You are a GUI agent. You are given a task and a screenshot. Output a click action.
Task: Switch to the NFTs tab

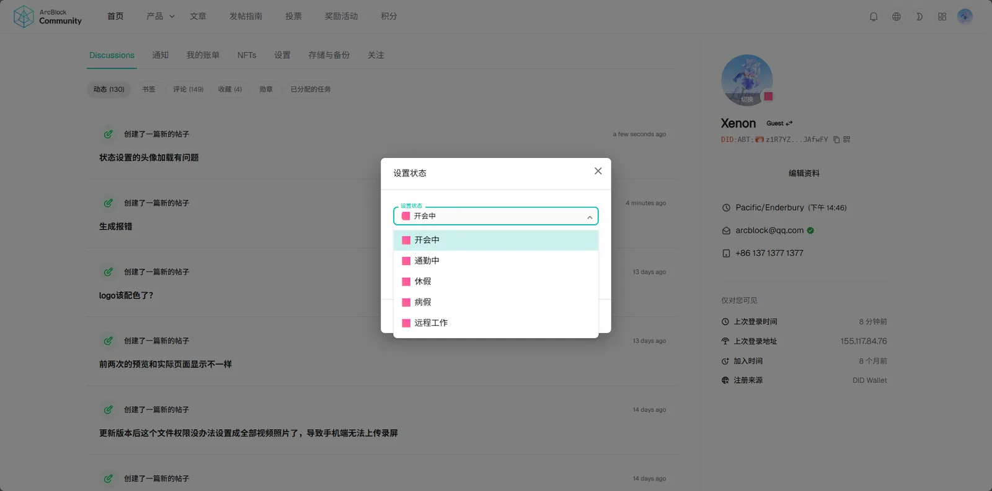(x=247, y=55)
